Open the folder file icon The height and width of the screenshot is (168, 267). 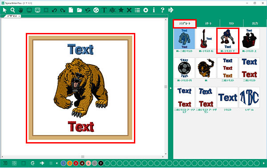point(79,10)
